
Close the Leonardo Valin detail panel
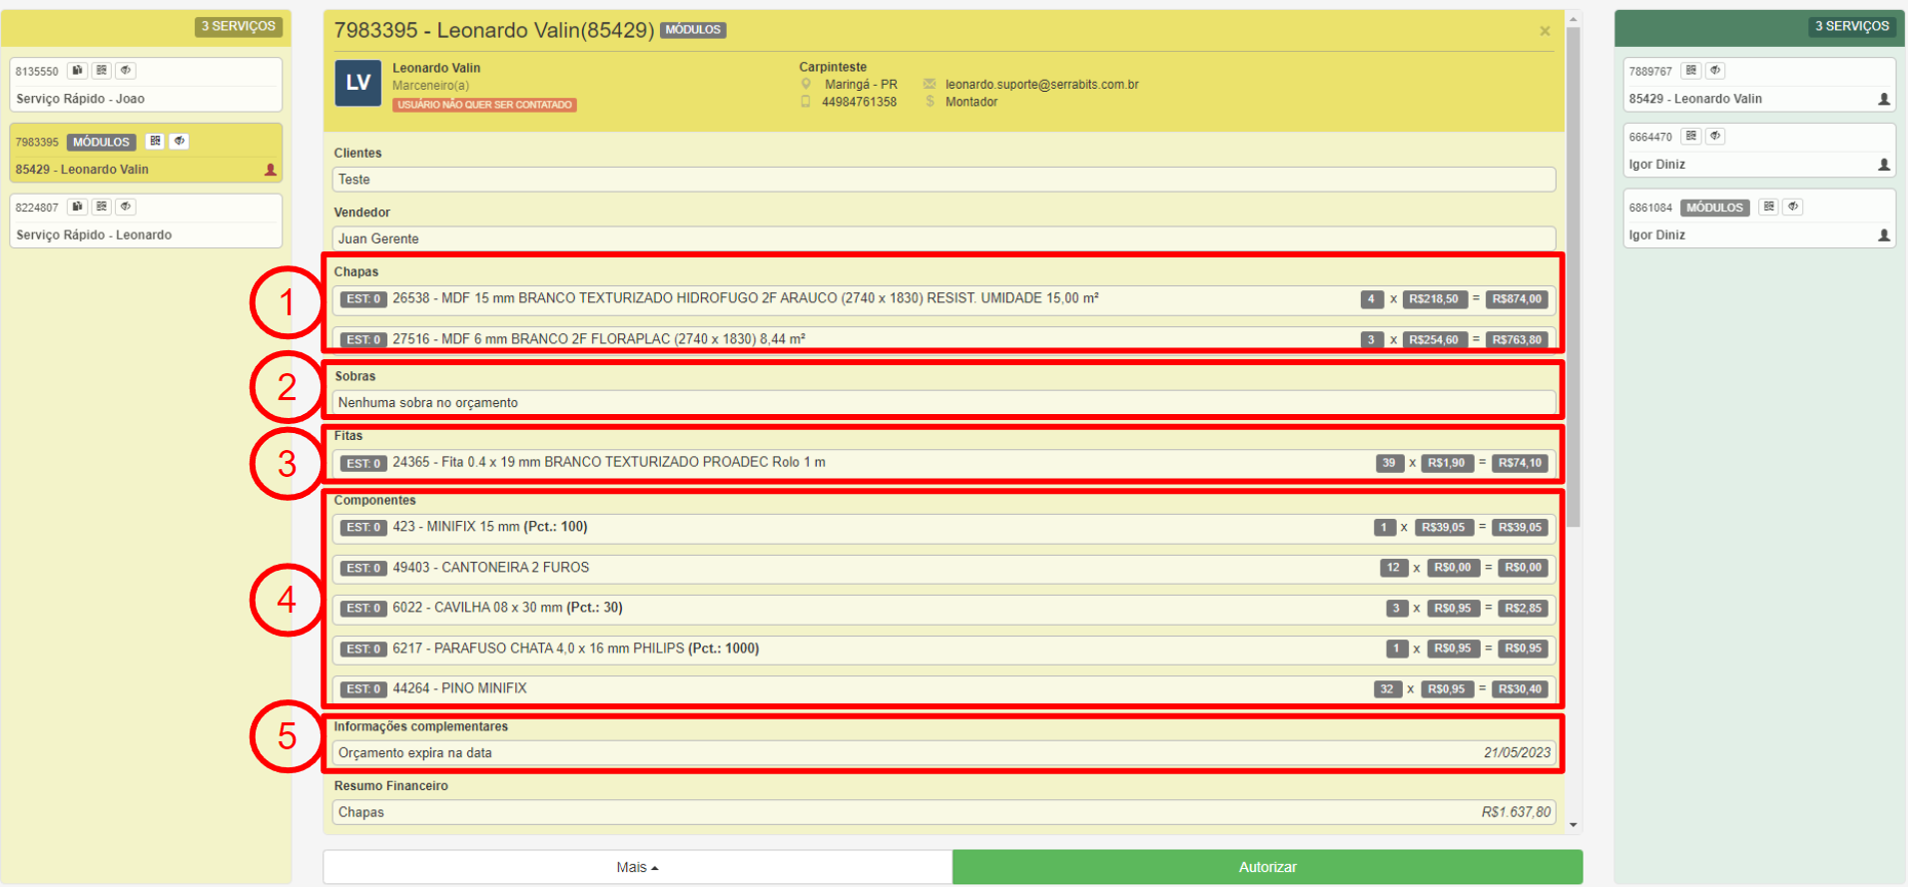click(1545, 31)
